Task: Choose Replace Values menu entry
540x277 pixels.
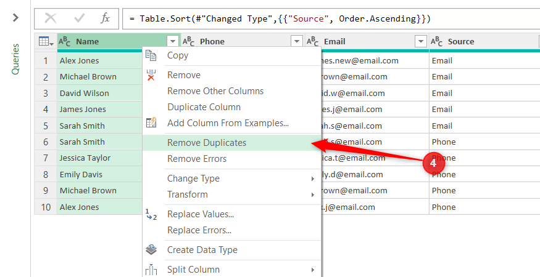Action: 232,214
